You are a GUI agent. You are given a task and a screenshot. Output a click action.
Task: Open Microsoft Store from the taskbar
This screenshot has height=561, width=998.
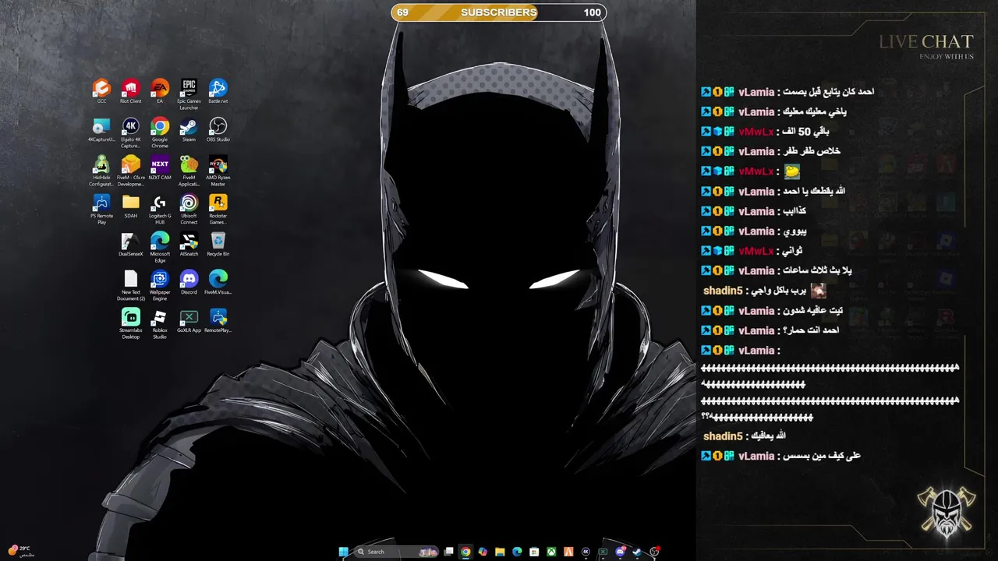[534, 552]
